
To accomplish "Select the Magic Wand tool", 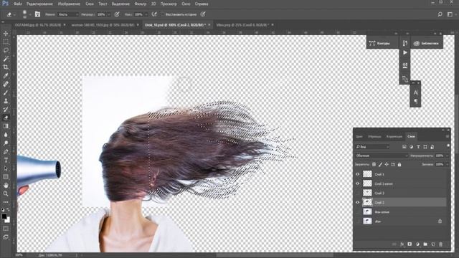I will click(x=6, y=59).
